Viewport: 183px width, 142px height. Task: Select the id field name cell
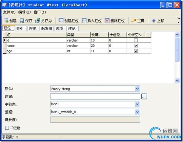coord(36,40)
